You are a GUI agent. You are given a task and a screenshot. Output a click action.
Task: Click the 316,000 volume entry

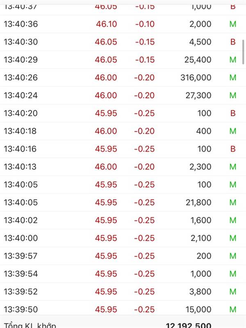coord(196,77)
